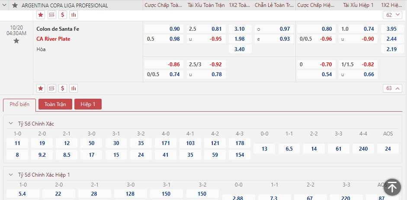
Task: Select first-half handicap 0 odds -0.70
Action: click(316, 65)
